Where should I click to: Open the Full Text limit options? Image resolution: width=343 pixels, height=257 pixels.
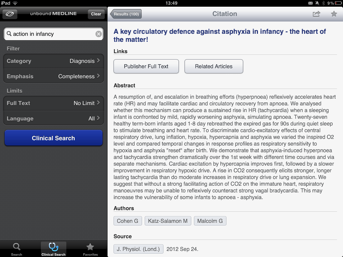point(53,103)
